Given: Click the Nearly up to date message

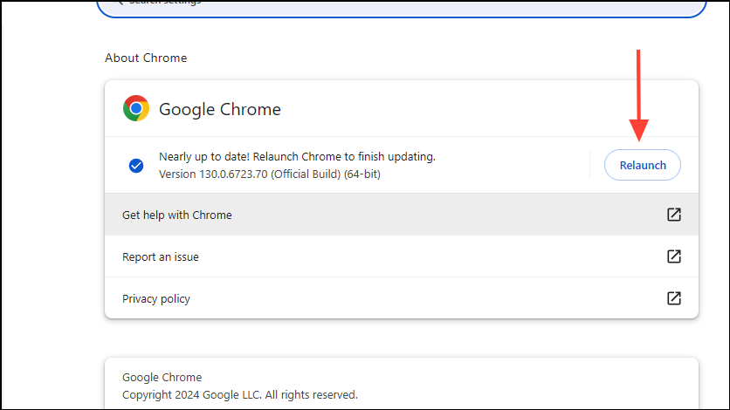Looking at the screenshot, I should coord(297,157).
